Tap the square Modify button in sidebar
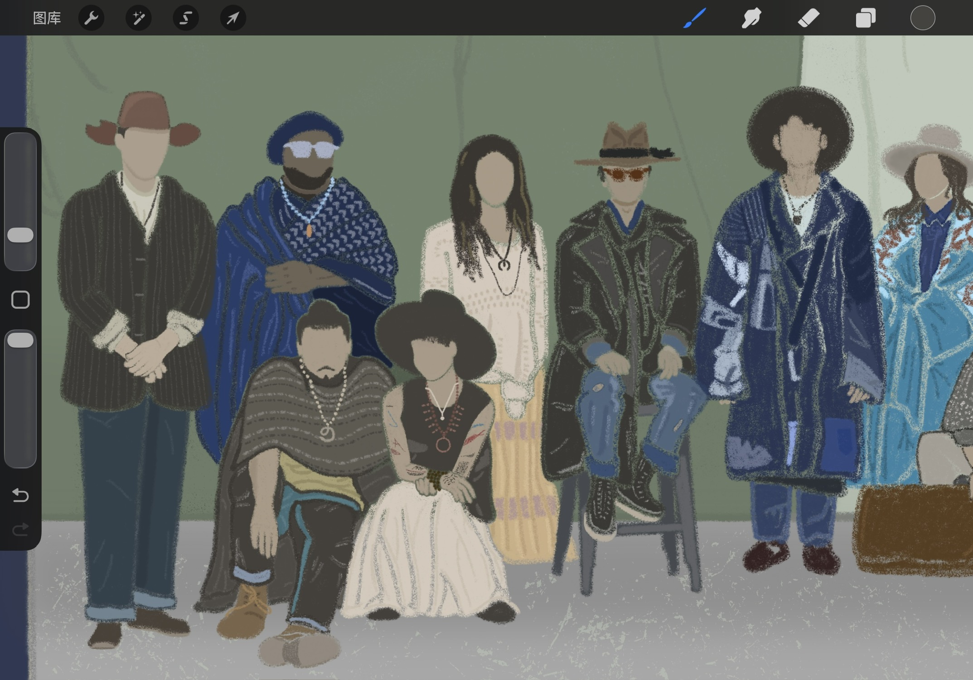Screen dimensions: 973x680 pos(20,300)
